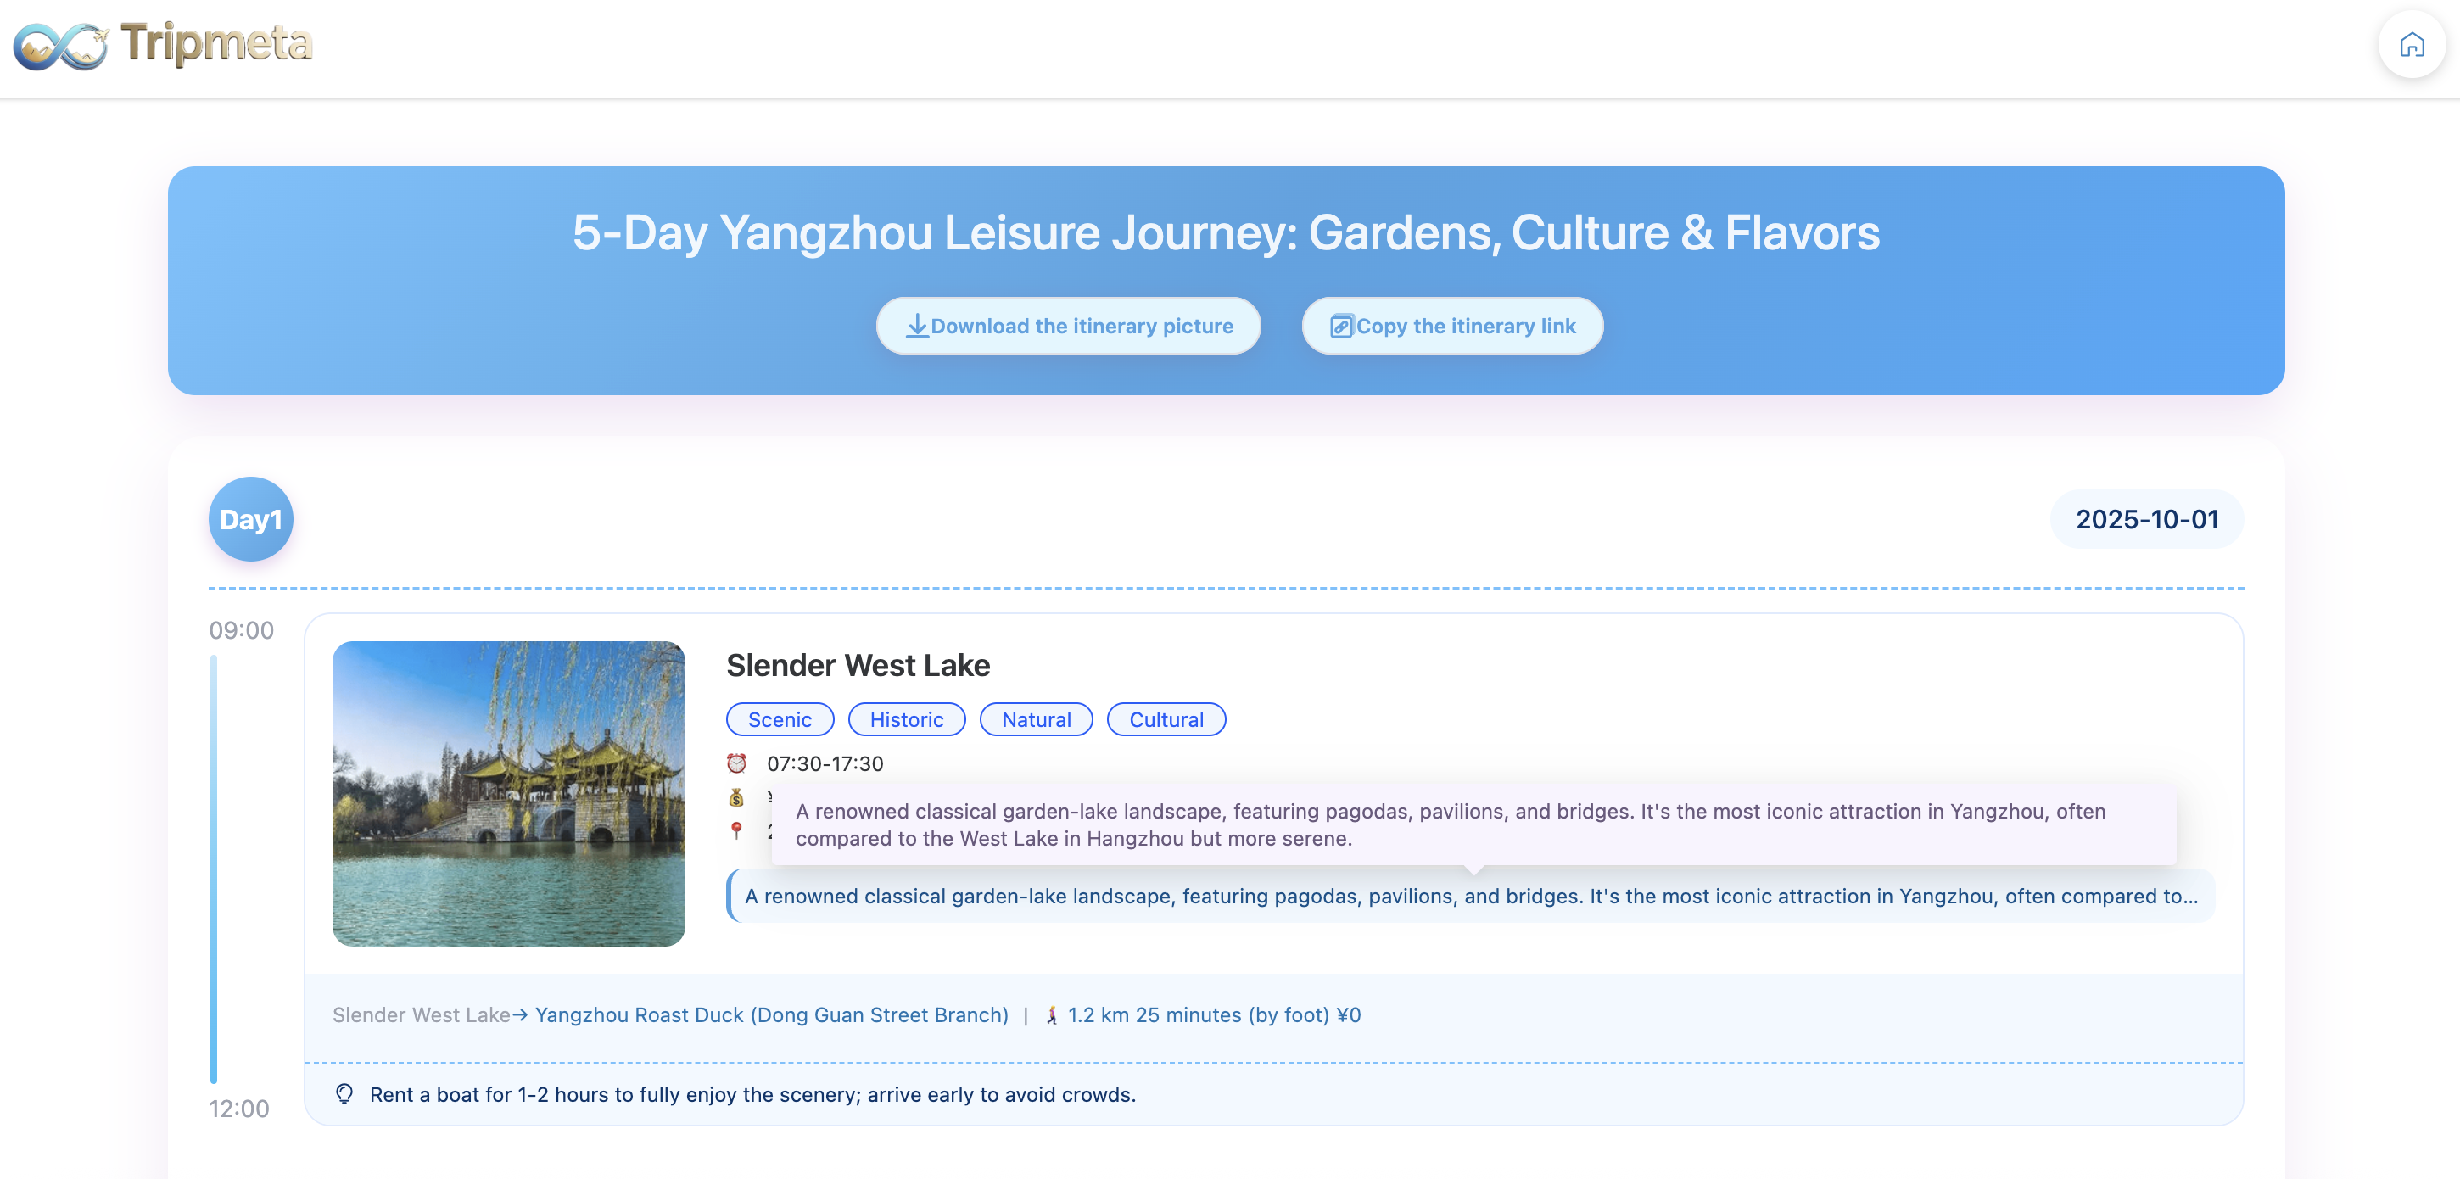Click the copy link icon

click(x=1341, y=327)
